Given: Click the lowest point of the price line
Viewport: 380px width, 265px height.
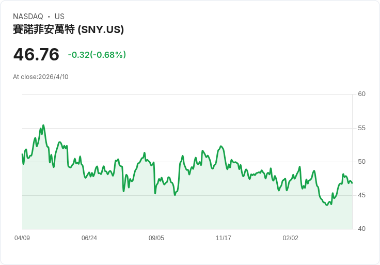Looking at the screenshot, I should tap(327, 206).
